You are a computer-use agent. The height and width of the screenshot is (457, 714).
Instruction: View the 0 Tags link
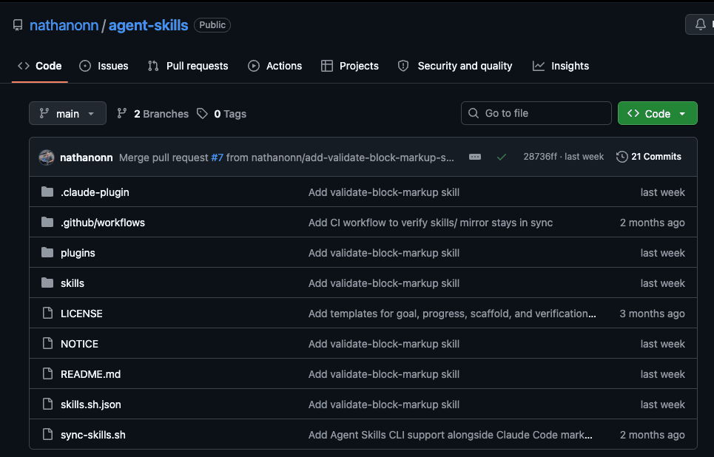[x=222, y=114]
